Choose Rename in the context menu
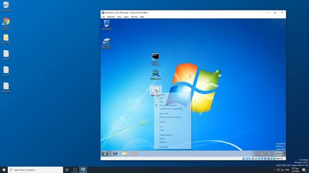309x173 pixels. pos(172,142)
